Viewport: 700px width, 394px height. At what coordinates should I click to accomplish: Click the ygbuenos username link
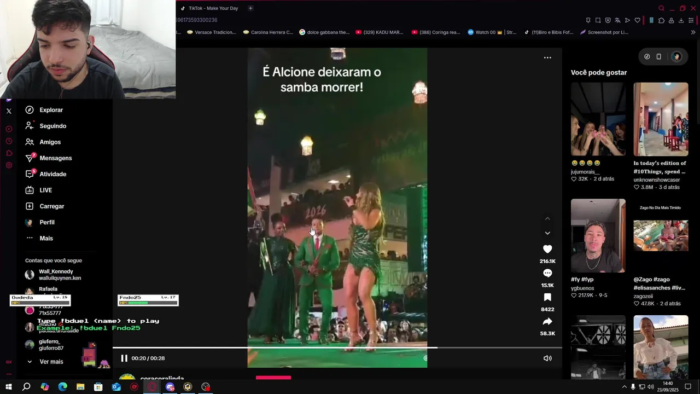[x=582, y=288]
